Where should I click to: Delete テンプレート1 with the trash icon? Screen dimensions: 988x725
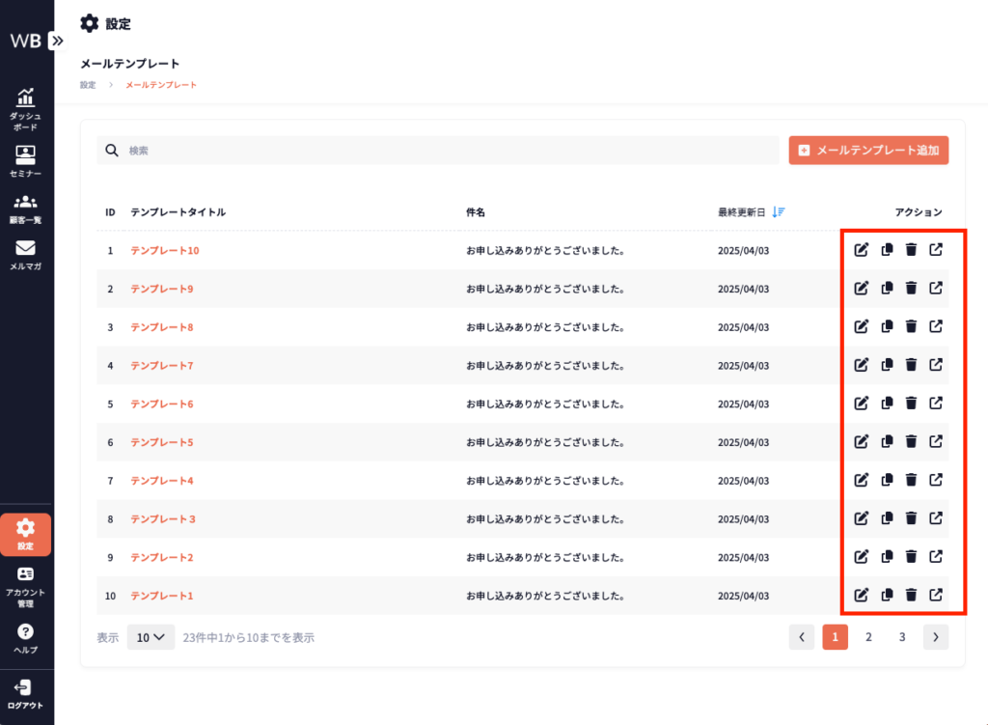pyautogui.click(x=911, y=595)
